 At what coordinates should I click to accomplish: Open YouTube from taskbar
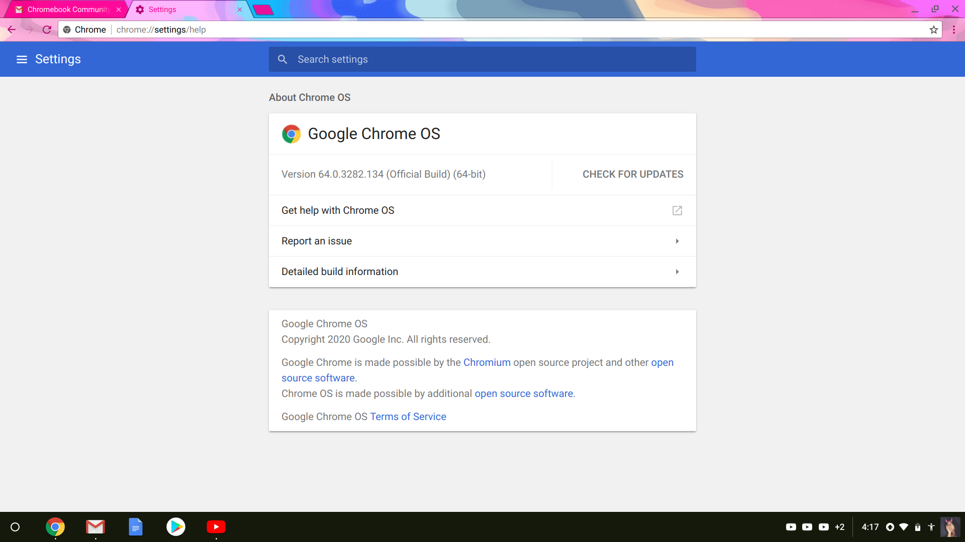click(x=216, y=526)
